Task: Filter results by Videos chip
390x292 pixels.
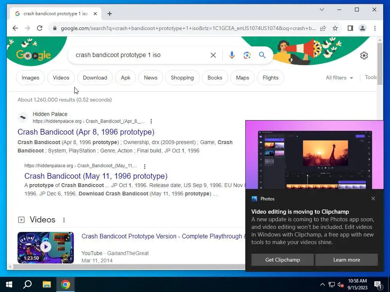Action: pyautogui.click(x=61, y=78)
